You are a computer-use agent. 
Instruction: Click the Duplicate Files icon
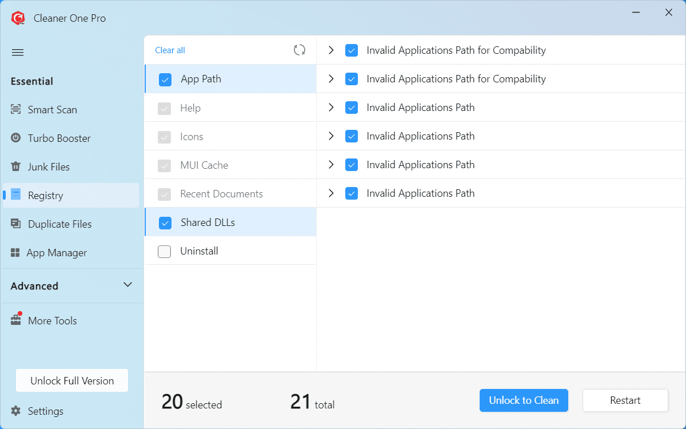(x=16, y=224)
